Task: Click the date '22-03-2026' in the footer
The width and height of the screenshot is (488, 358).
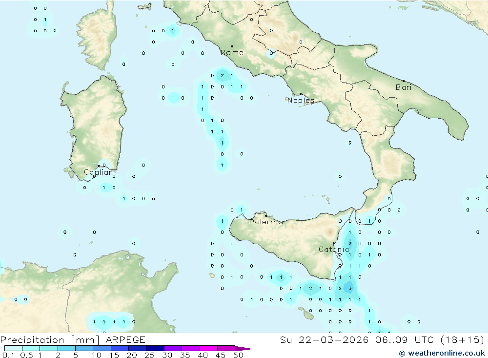Action: pyautogui.click(x=334, y=340)
